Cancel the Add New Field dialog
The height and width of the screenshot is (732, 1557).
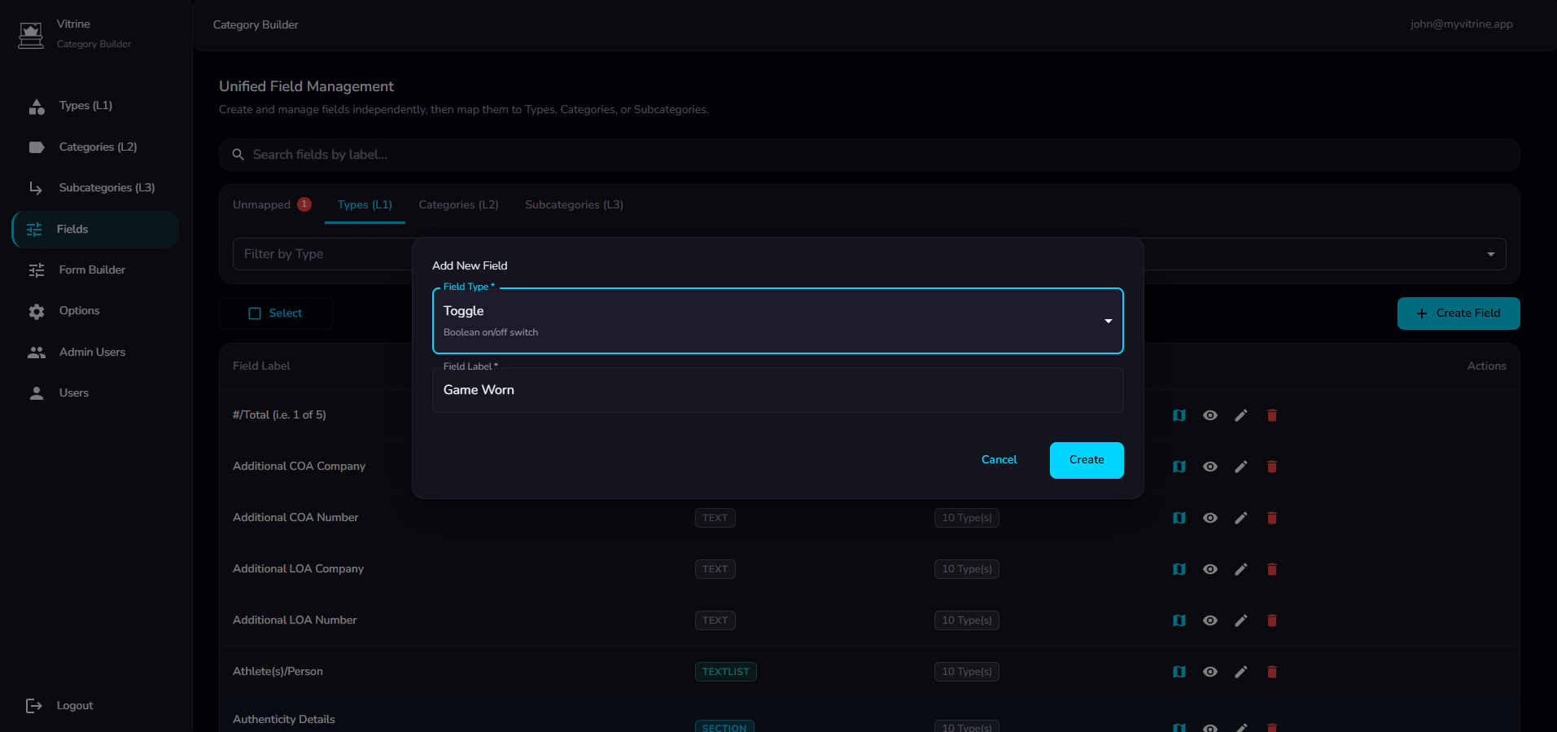click(x=999, y=460)
